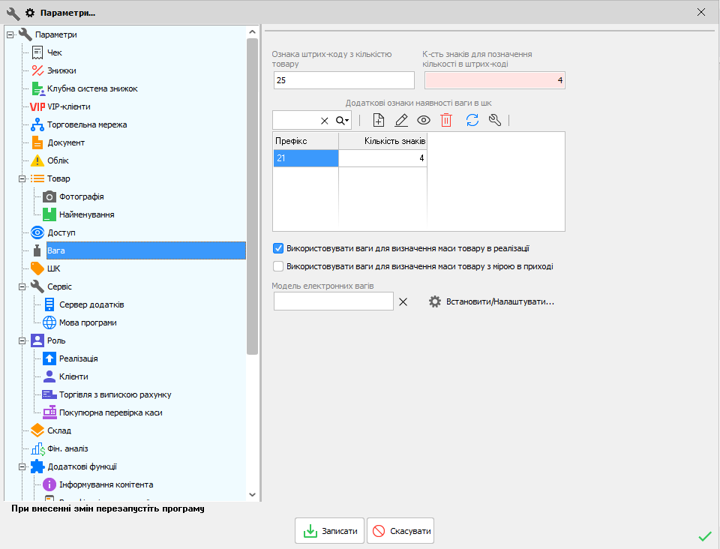Viewport: 720px width, 549px height.
Task: Clear the search box with X icon
Action: pyautogui.click(x=325, y=121)
